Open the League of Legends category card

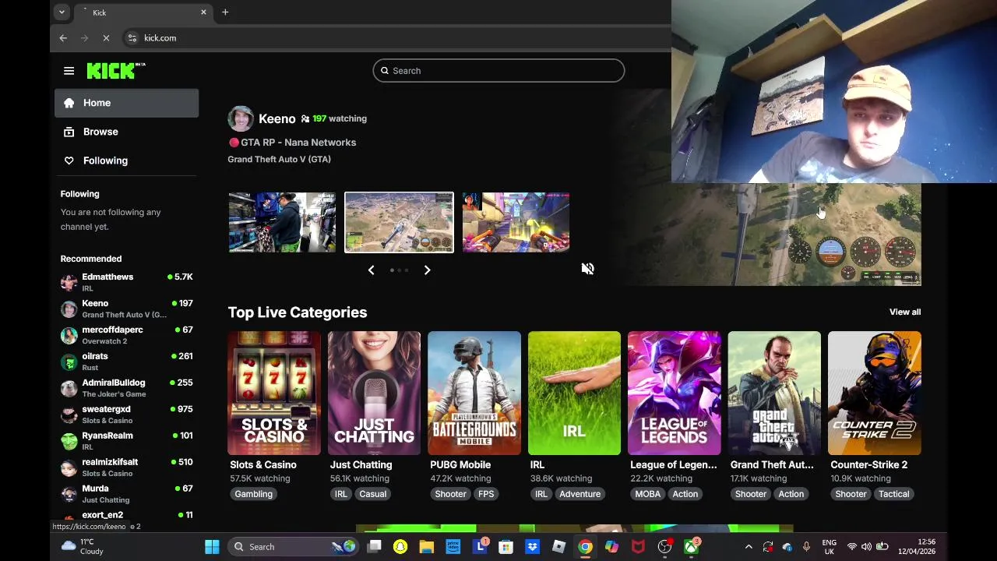pyautogui.click(x=675, y=393)
